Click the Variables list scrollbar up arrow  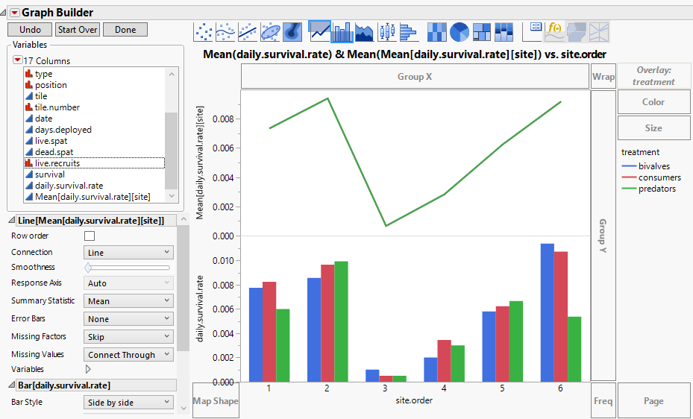[172, 74]
